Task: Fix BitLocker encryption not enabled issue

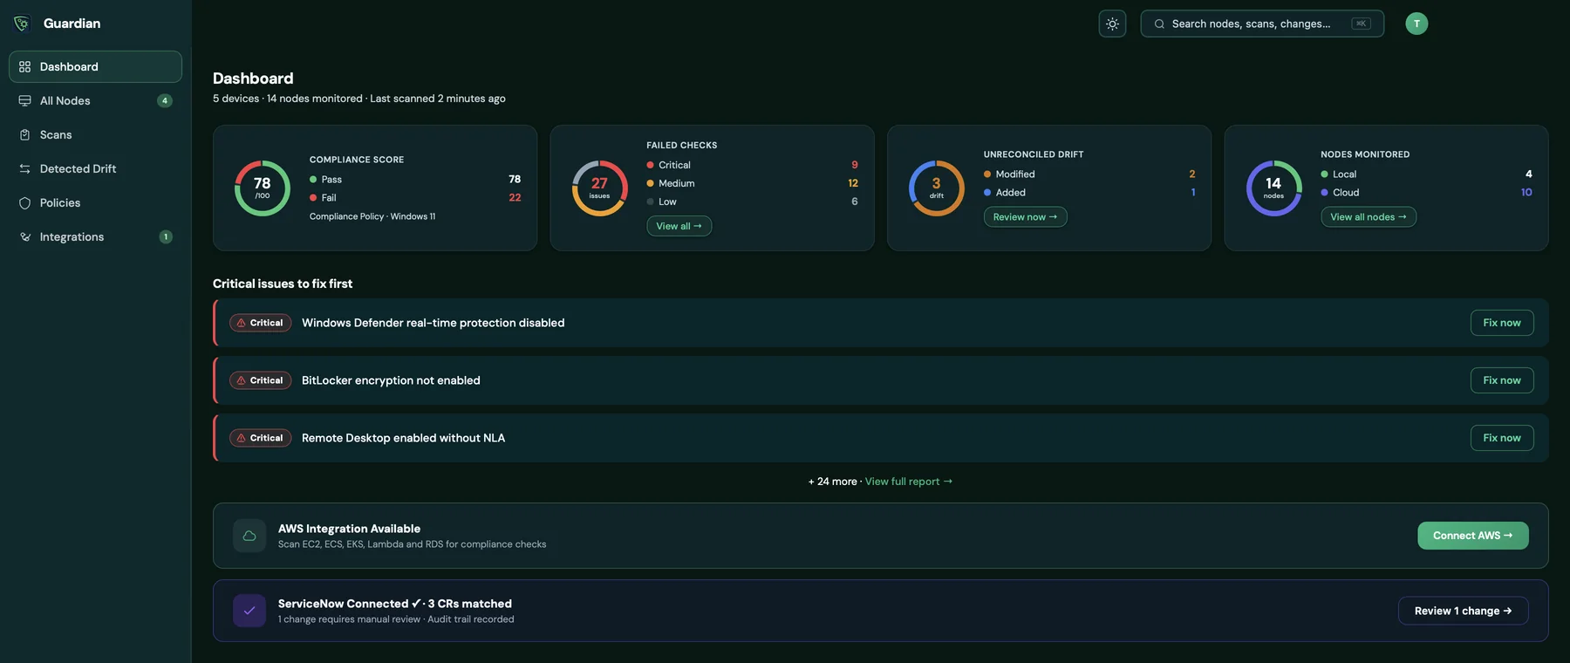Action: (1502, 380)
